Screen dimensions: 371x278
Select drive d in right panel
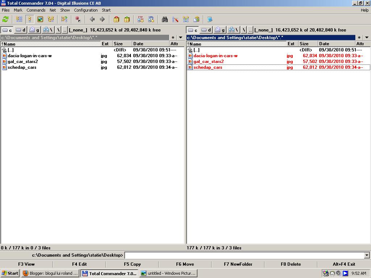206,30
